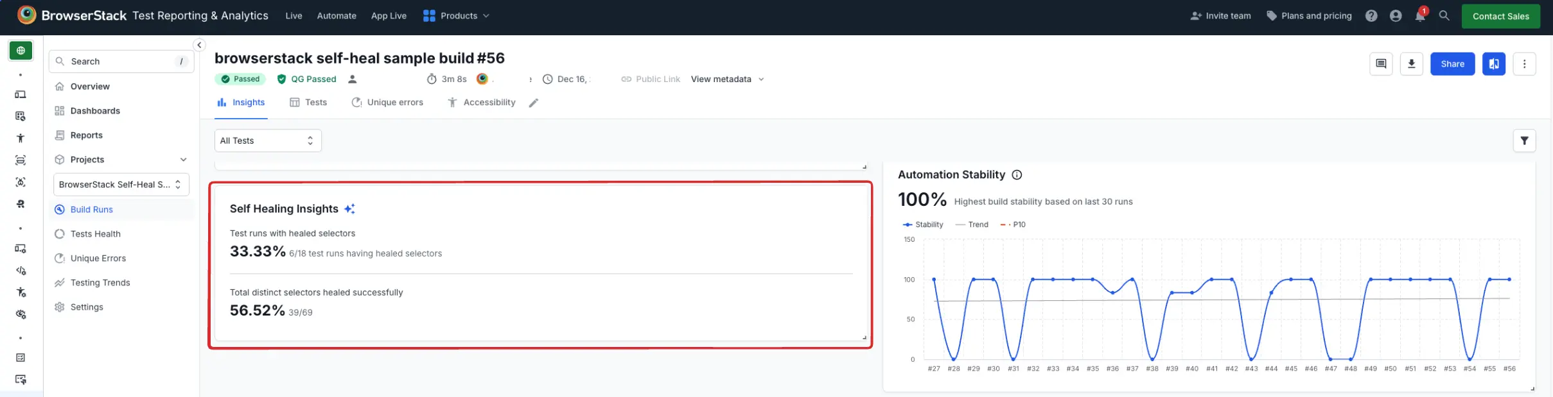1553x397 pixels.
Task: Open the green globe product icon in left rail
Action: click(21, 51)
